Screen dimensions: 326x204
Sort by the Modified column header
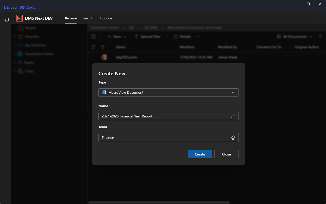click(x=187, y=47)
